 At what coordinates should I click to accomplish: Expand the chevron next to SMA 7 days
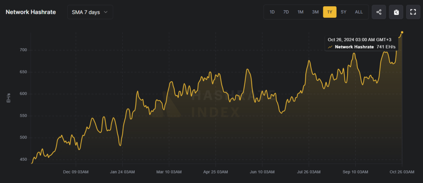pyautogui.click(x=106, y=12)
